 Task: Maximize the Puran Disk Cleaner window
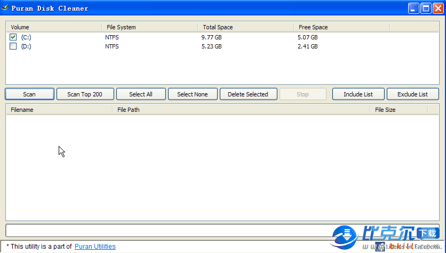click(x=426, y=8)
